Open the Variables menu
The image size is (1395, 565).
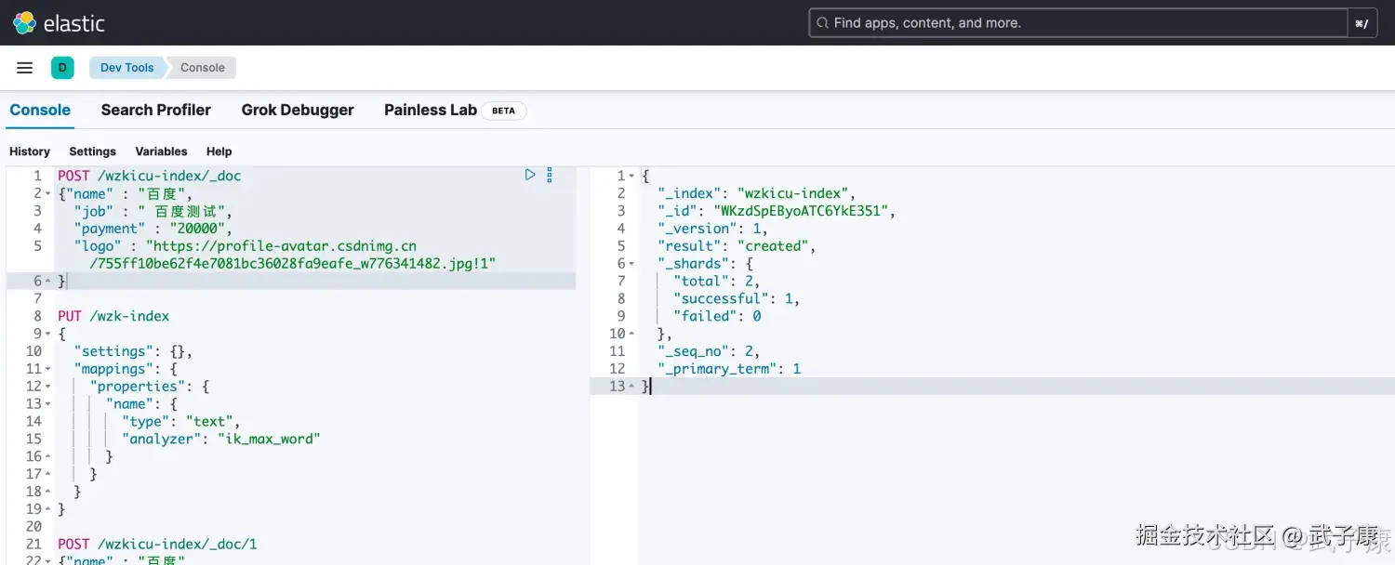point(161,151)
